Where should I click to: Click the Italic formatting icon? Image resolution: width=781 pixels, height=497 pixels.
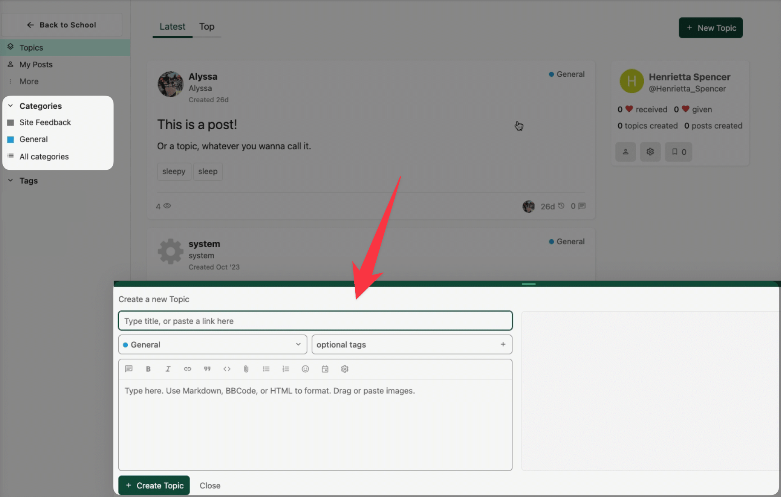(x=168, y=369)
